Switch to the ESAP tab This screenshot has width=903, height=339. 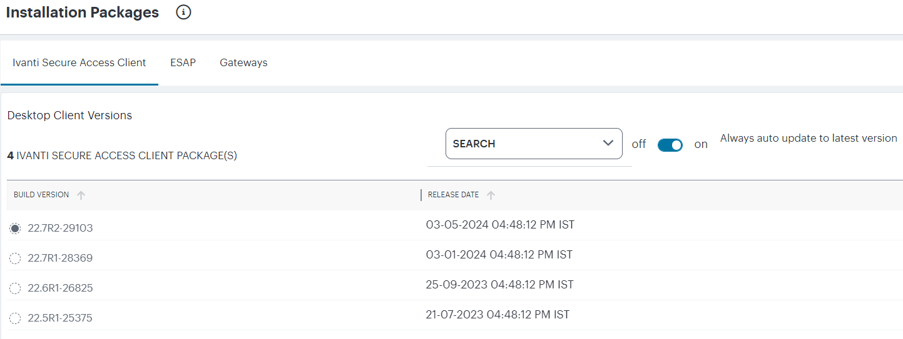pyautogui.click(x=183, y=62)
